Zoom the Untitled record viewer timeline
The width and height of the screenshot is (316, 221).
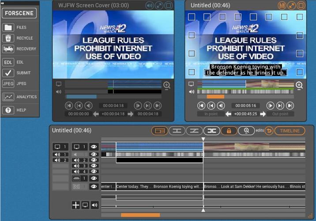299,85
